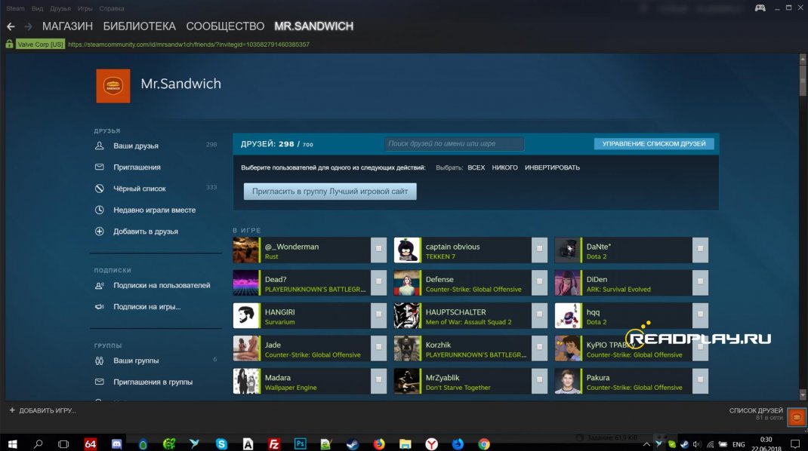Open Big Picture mode controller icon
Screen dimensions: 808x451
(760, 8)
